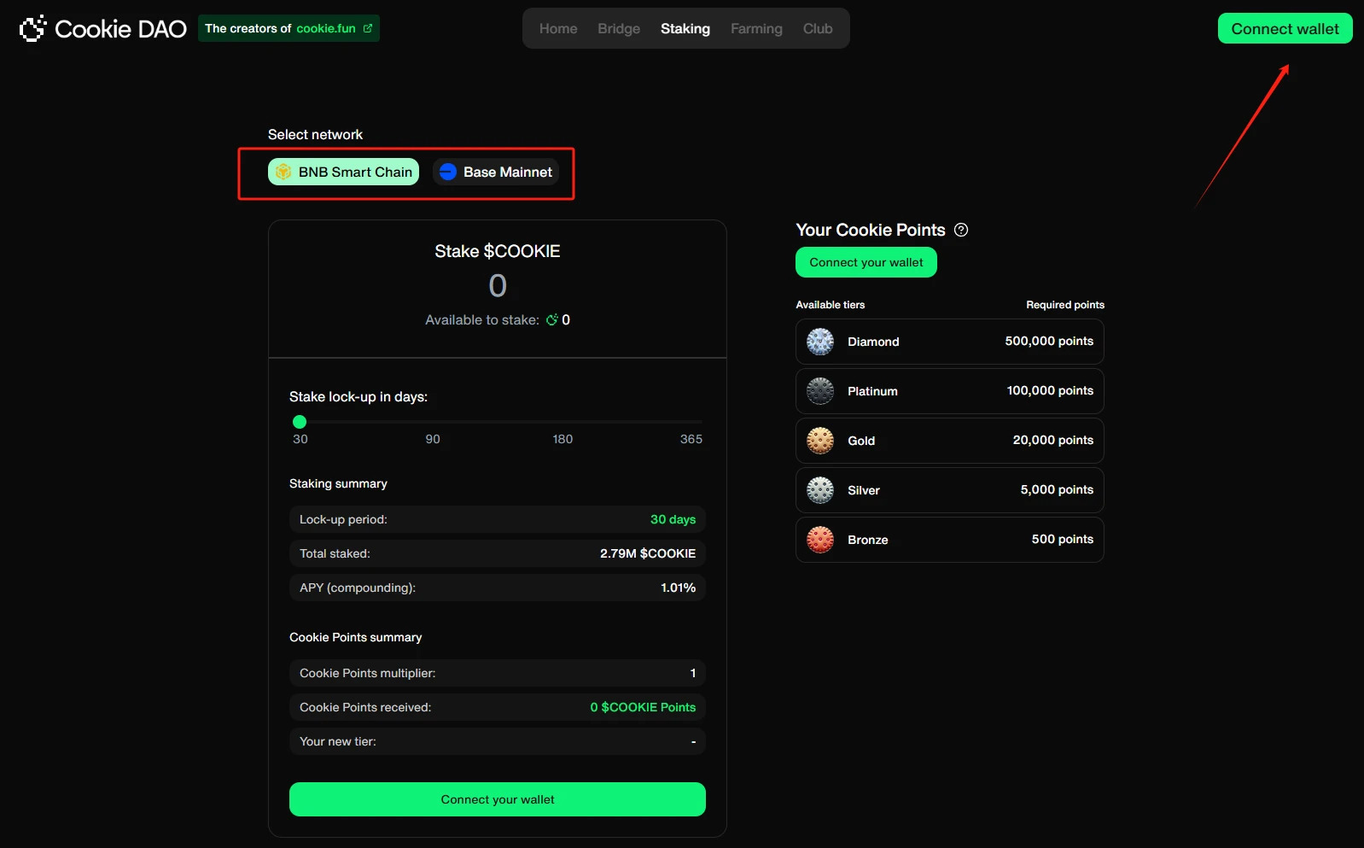Click the help icon beside Your Cookie Points

click(961, 230)
